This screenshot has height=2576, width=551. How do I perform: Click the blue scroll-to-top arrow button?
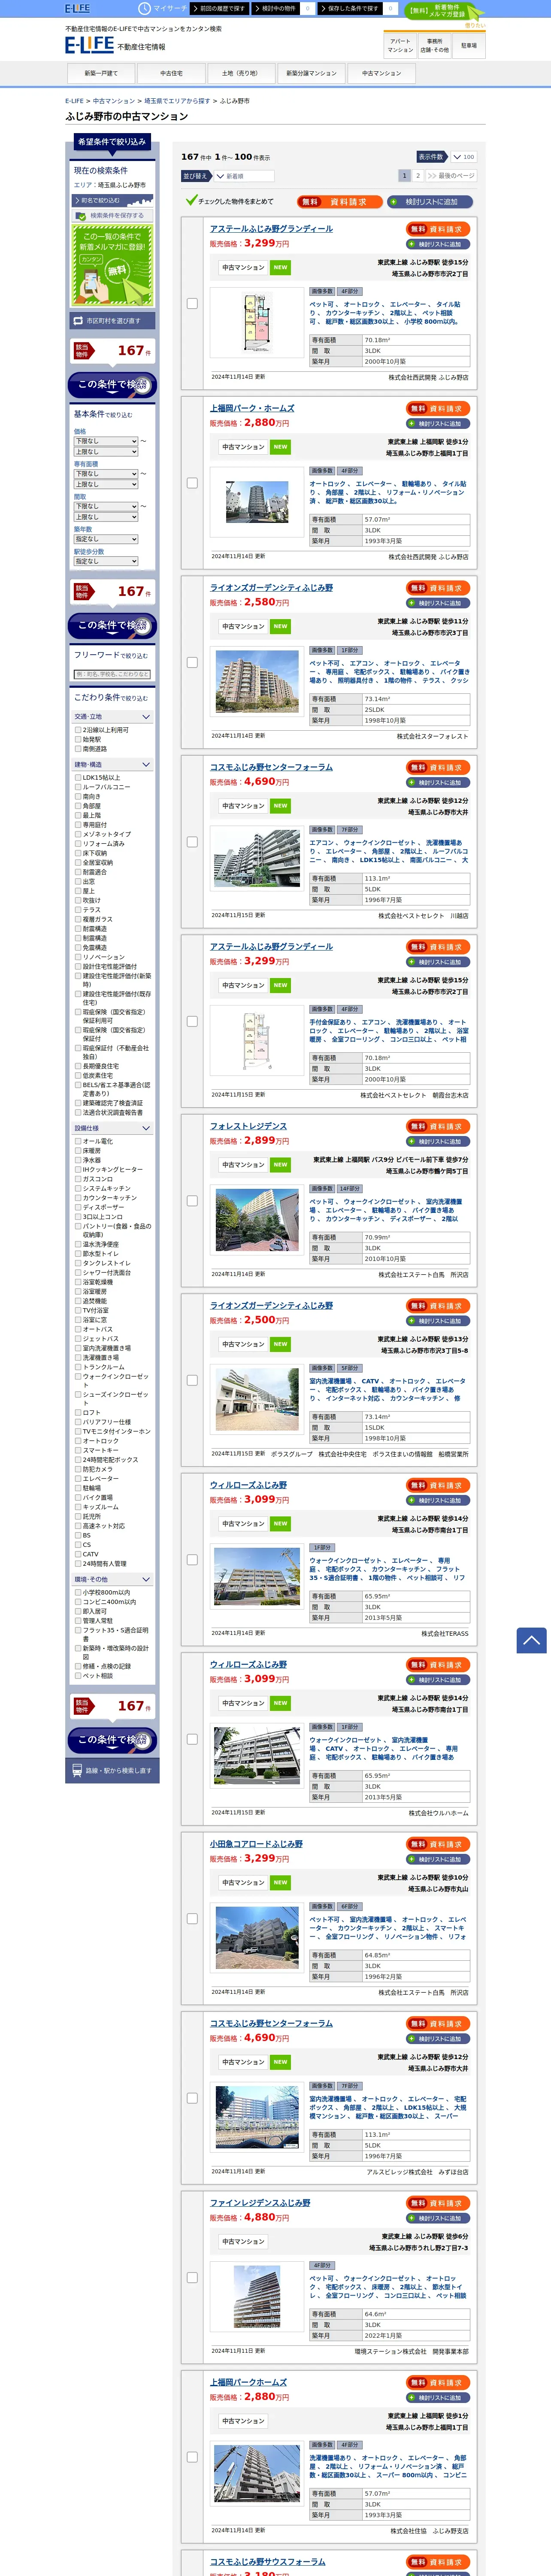click(531, 1640)
